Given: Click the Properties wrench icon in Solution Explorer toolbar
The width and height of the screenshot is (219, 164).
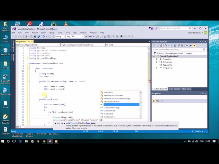Looking at the screenshot, I should click(x=191, y=45).
